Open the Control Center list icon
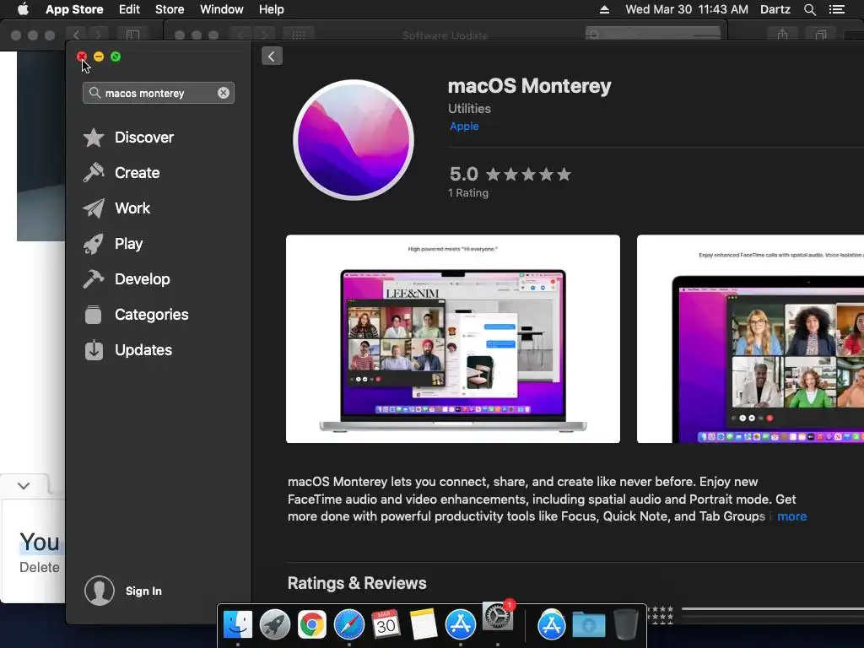Screen dimensions: 864x648 [x=837, y=9]
